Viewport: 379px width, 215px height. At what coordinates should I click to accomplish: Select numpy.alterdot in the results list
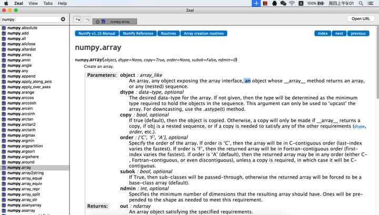tap(35, 49)
